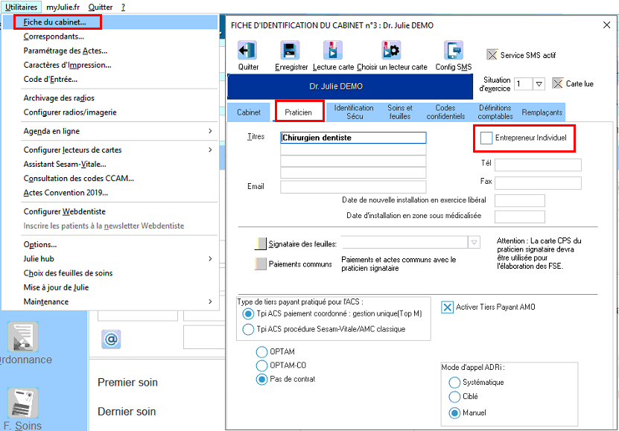Click the Paiements communs button
619x431 pixels.
[261, 264]
